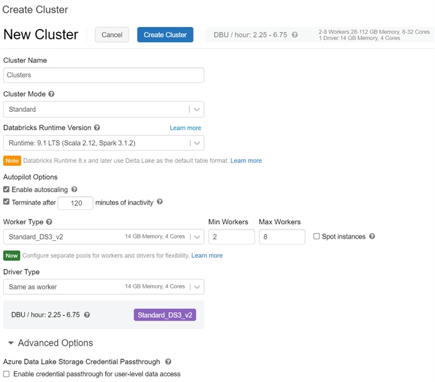
Task: Collapse the Advanced Options section
Action: (x=12, y=343)
